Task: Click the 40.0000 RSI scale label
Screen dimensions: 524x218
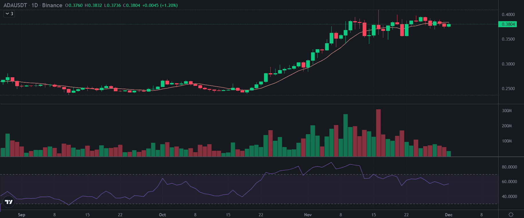Action: [509, 197]
